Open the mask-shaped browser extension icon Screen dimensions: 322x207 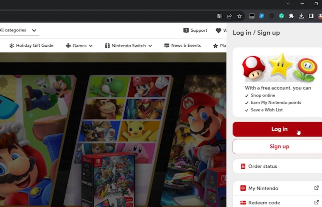[x=252, y=16]
